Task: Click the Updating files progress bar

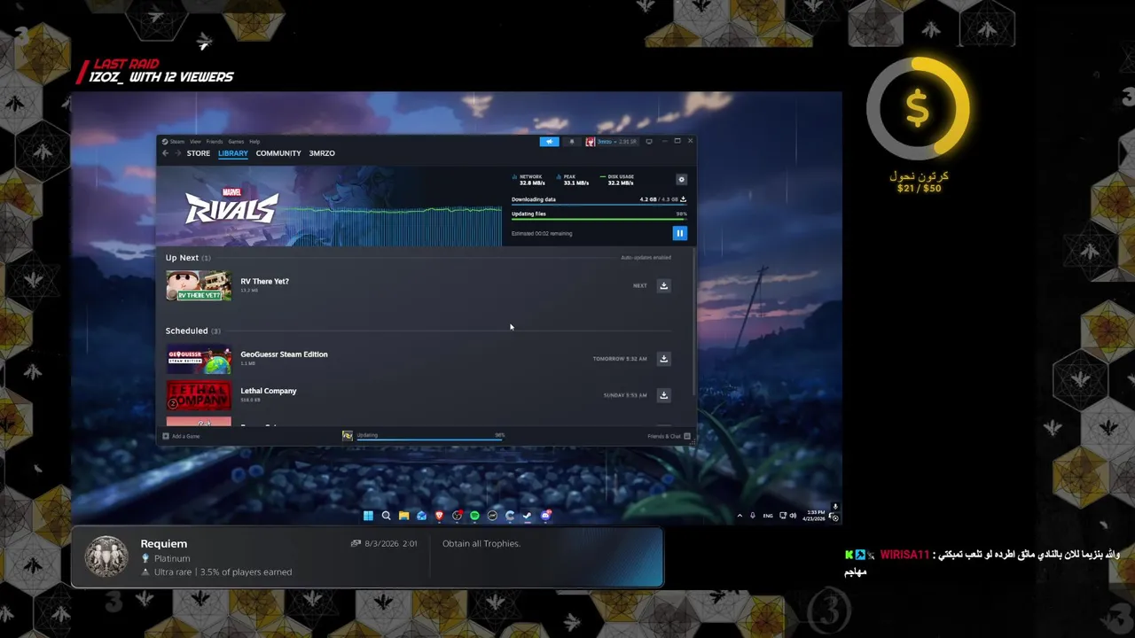Action: (599, 220)
